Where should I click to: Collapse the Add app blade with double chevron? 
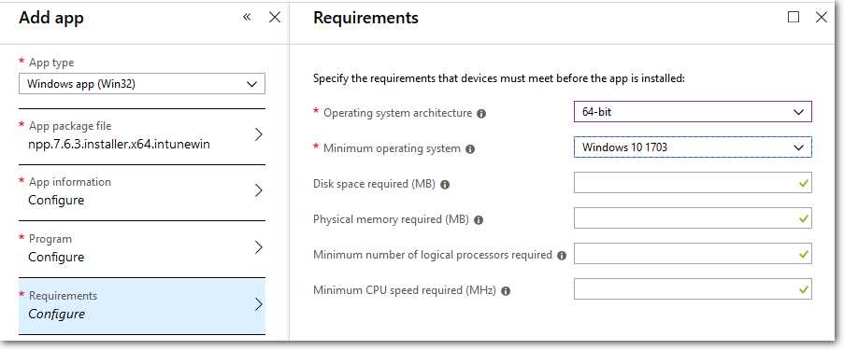[247, 17]
